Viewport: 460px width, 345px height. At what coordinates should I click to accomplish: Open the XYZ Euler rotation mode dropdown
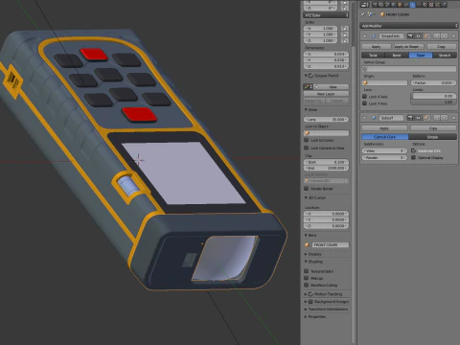point(326,15)
